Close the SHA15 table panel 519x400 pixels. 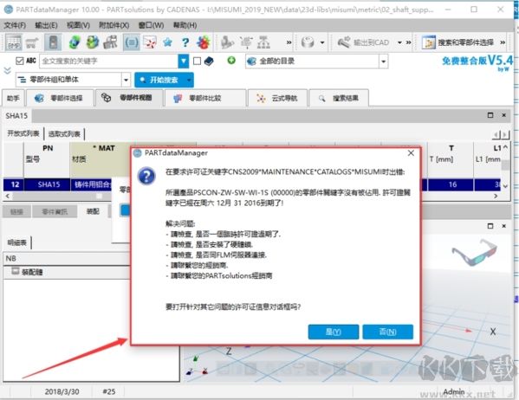[x=503, y=115]
